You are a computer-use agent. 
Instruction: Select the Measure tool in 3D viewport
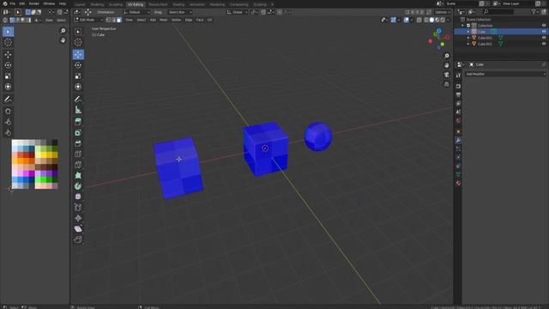tap(78, 110)
